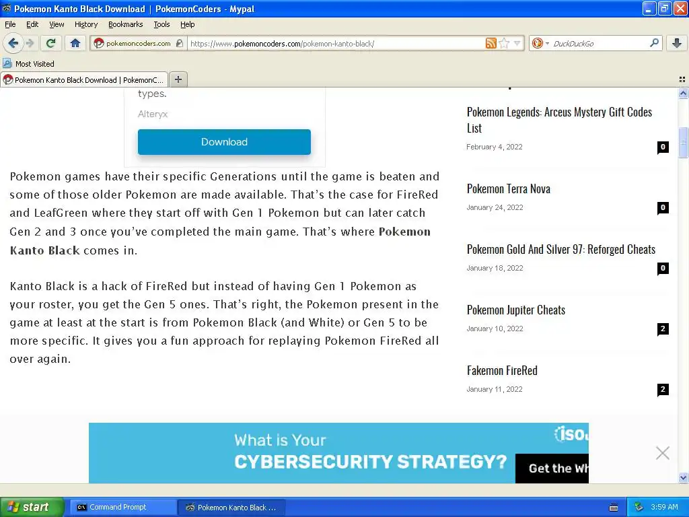Open the Windows Start menu

click(32, 507)
